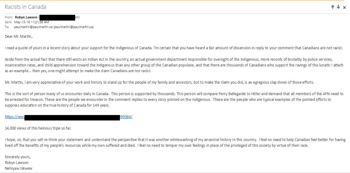Click sender name Robyn Lawson in header
This screenshot has height=173, width=350.
tap(26, 17)
